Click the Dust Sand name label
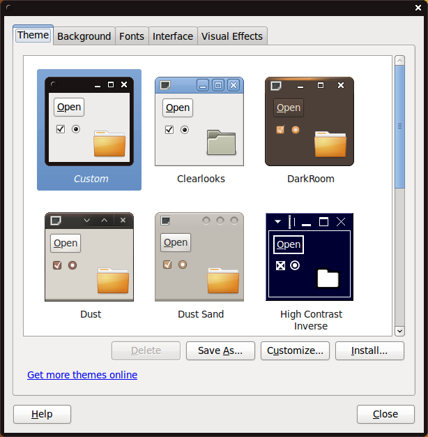428x437 pixels. point(201,314)
